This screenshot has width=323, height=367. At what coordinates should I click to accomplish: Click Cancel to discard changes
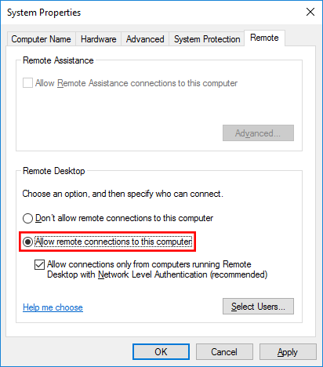(224, 352)
